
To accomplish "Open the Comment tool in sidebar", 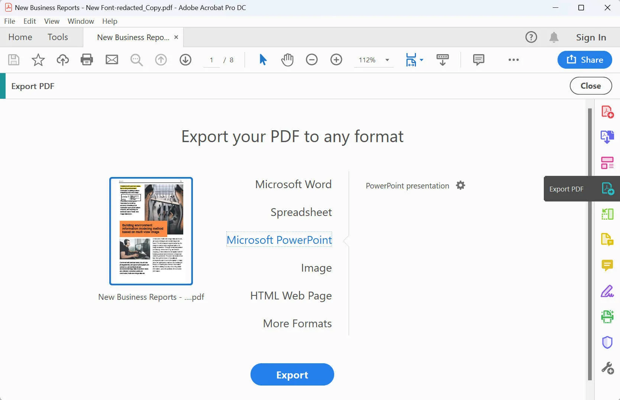I will pos(607,265).
